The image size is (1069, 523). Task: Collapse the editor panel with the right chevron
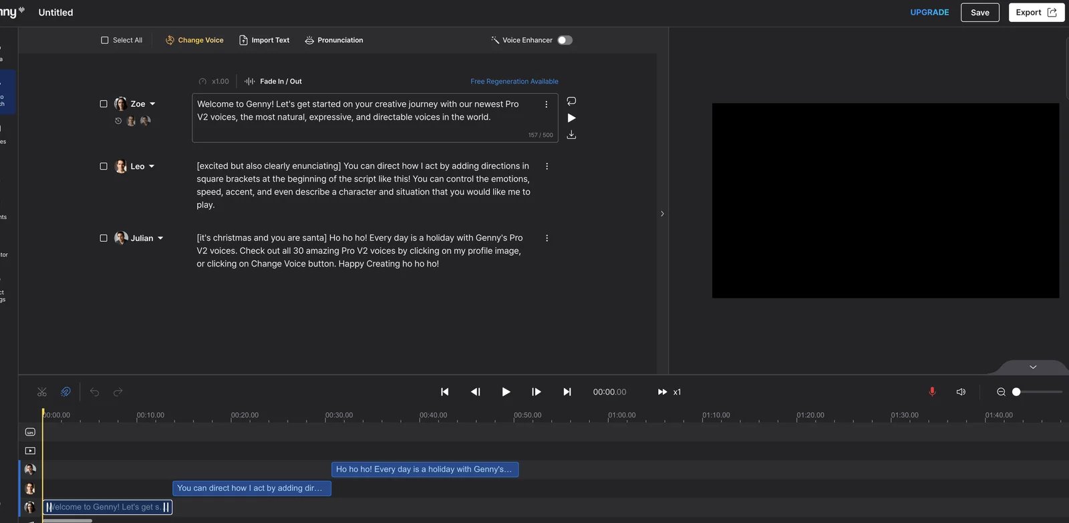pos(662,214)
